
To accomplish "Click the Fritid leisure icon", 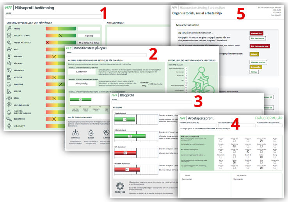I will click(x=9, y=28).
